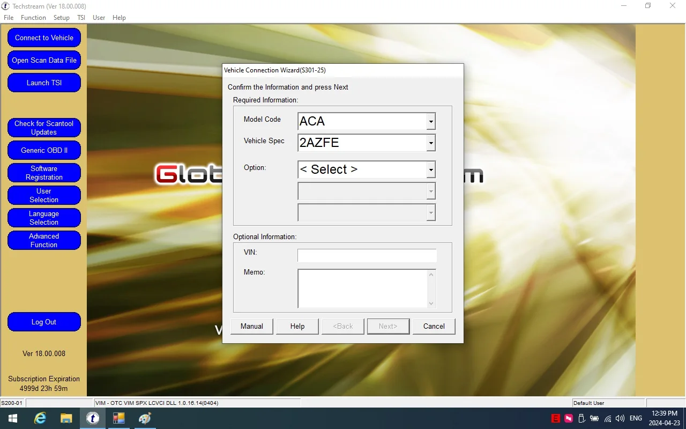
Task: Click the Techstream app icon in title bar
Action: click(6, 6)
